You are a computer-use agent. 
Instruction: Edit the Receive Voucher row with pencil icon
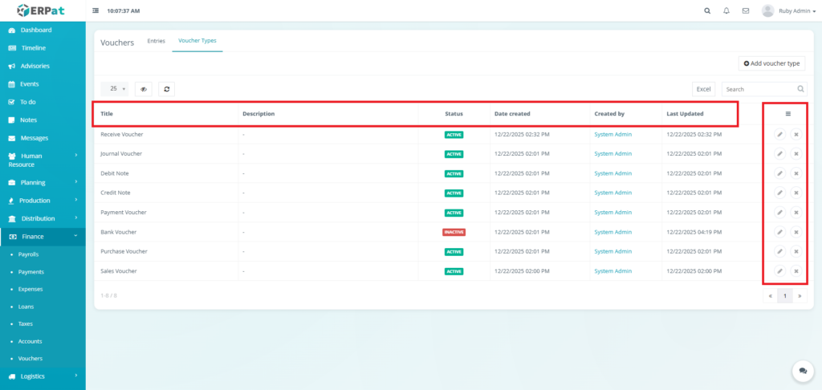779,134
